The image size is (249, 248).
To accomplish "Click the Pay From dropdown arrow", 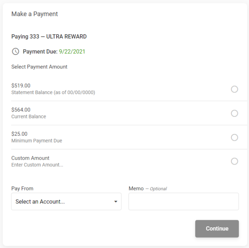I will [x=116, y=202].
